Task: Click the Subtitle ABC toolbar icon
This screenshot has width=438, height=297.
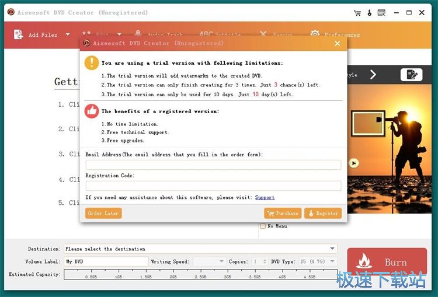Action: [206, 34]
